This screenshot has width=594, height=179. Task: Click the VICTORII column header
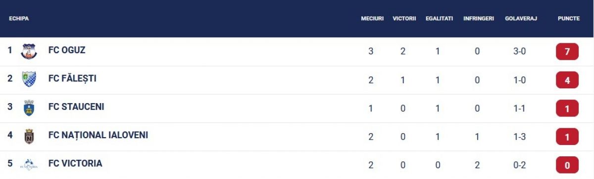pos(404,19)
